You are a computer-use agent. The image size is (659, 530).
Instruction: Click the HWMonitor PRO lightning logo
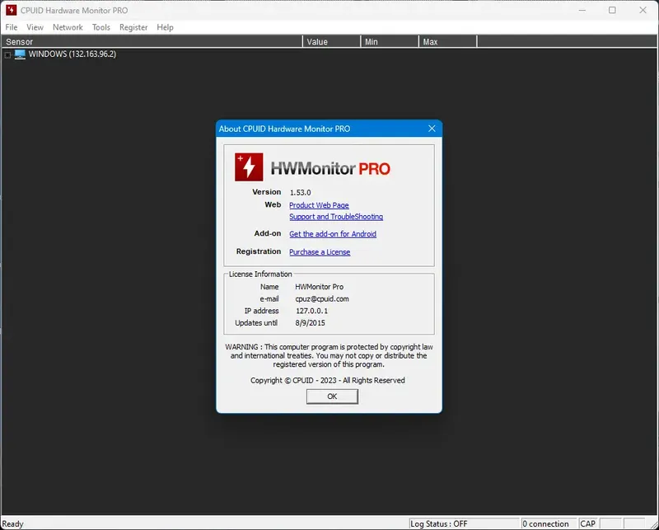[x=249, y=167]
